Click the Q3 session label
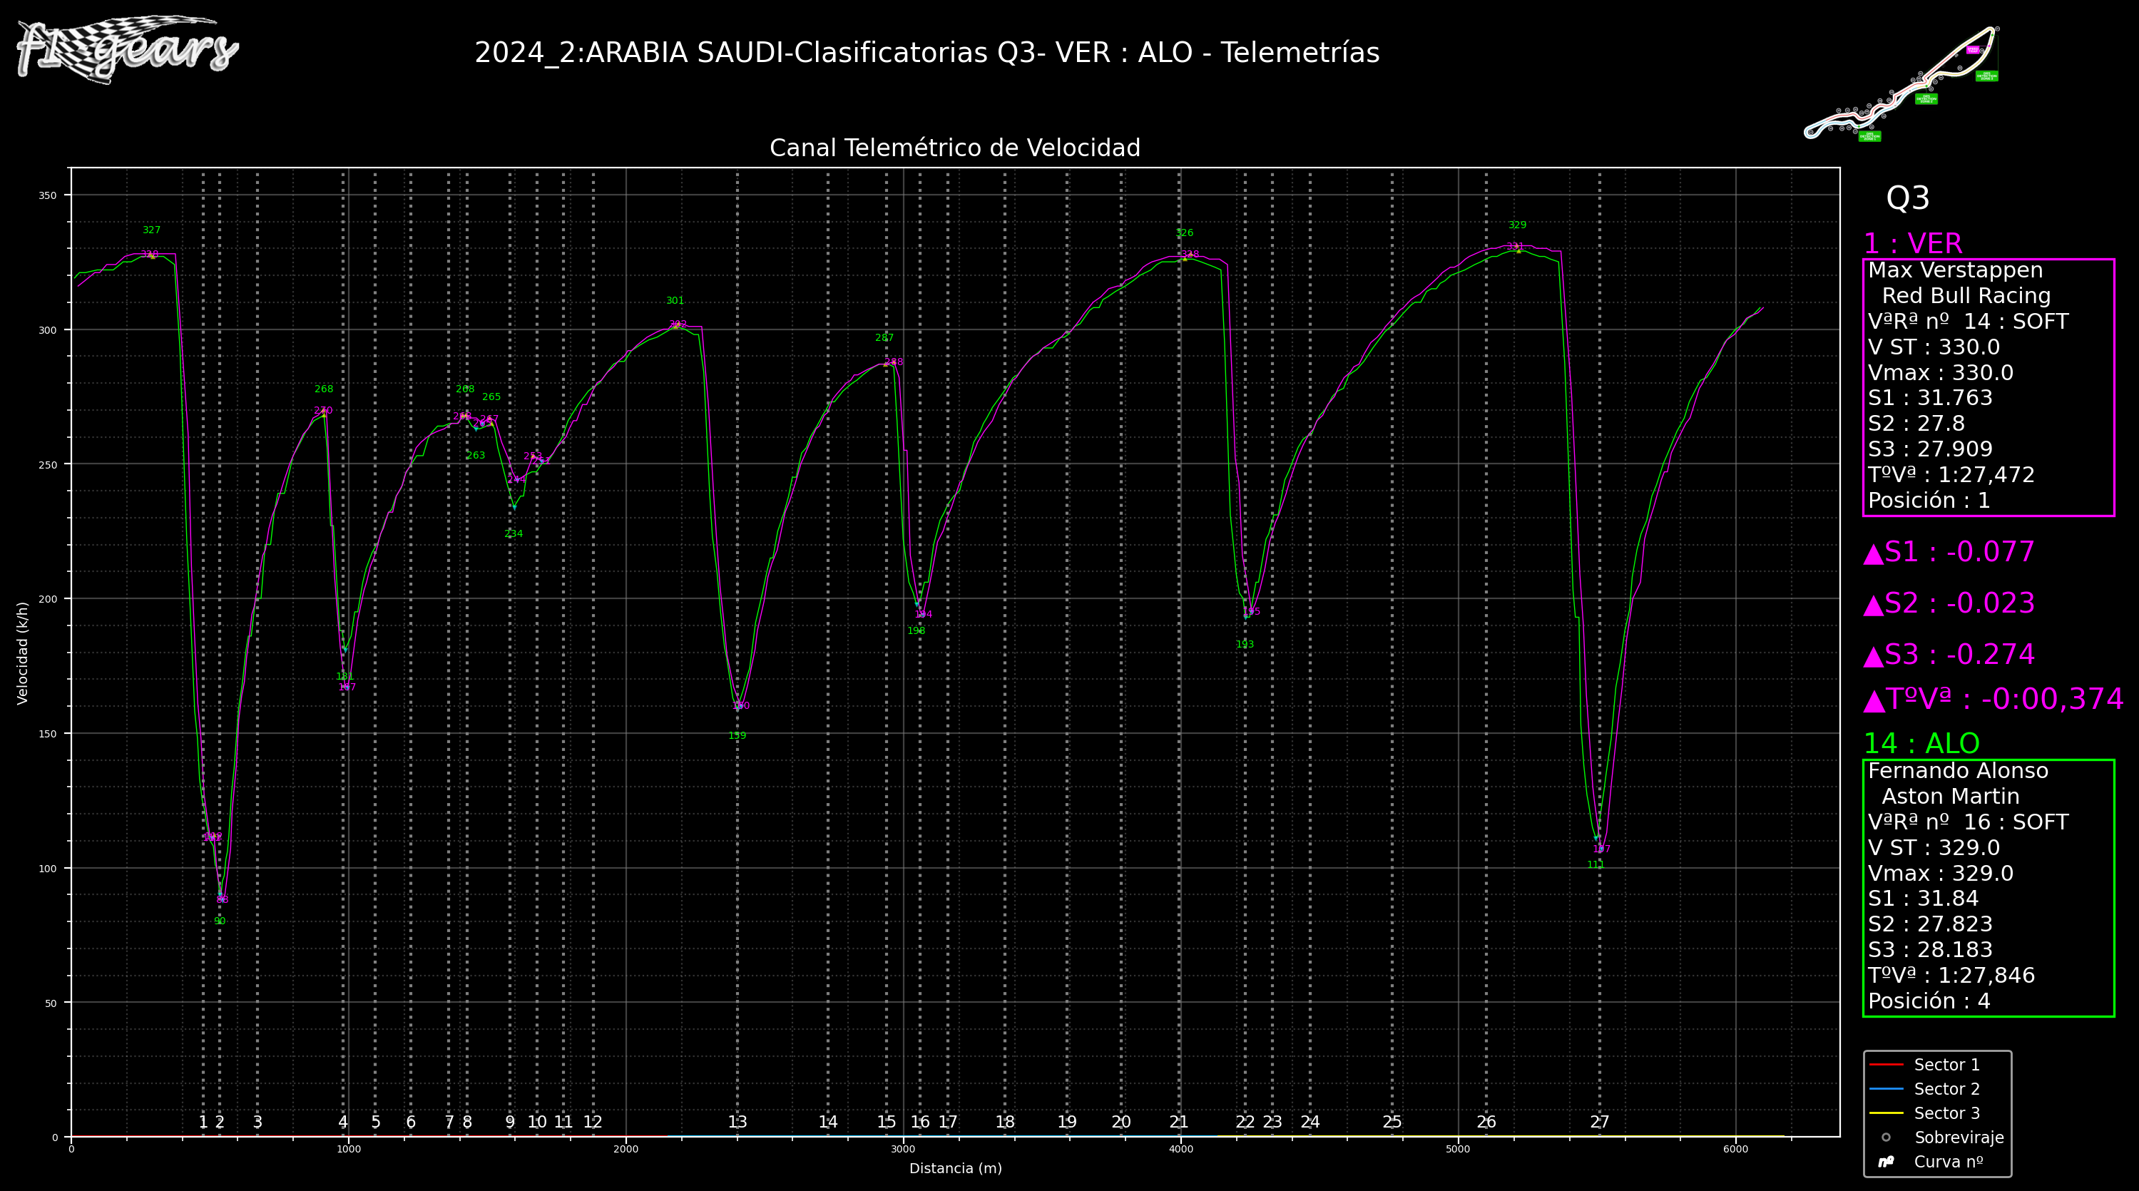Screen dimensions: 2139x1191 (x=1907, y=198)
